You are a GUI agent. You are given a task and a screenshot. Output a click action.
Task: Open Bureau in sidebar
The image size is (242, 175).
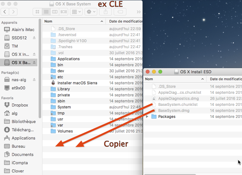point(19,146)
